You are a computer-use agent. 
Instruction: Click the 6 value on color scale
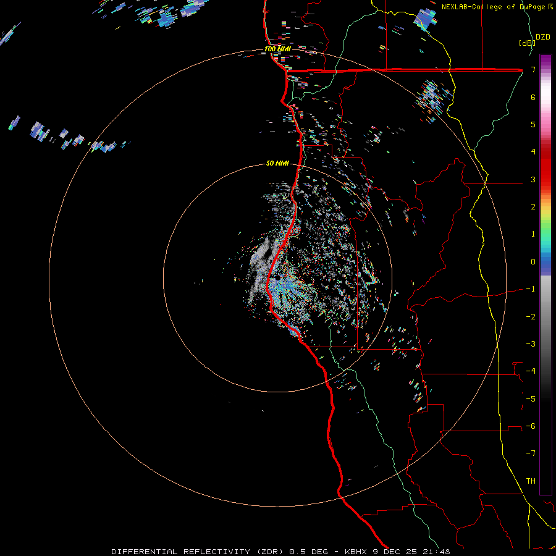tap(533, 97)
